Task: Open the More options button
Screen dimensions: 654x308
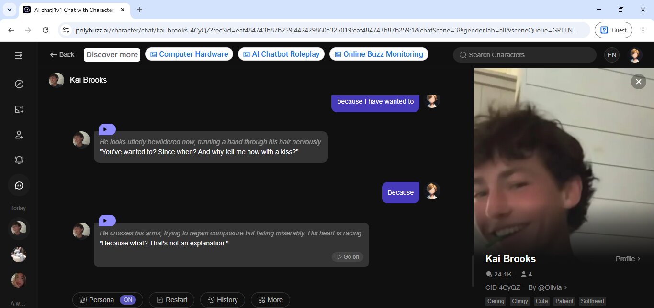Action: point(271,300)
